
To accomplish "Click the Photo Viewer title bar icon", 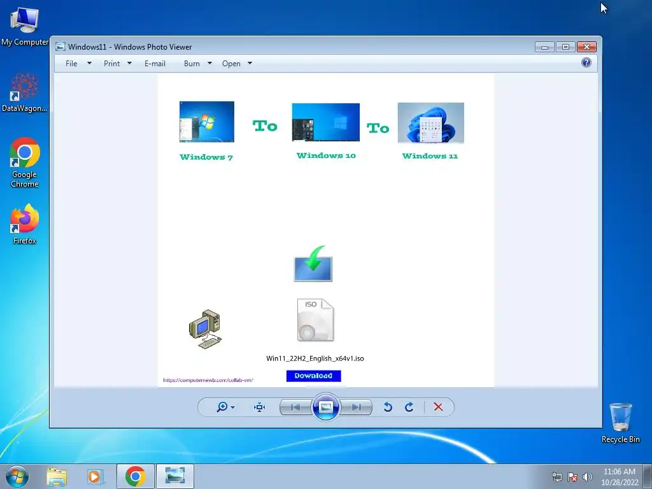I will (60, 46).
